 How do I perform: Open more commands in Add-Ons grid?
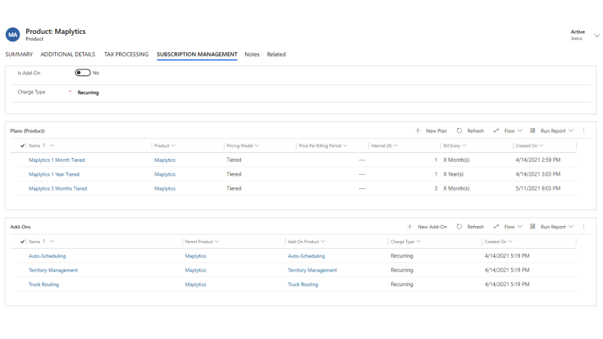point(583,227)
